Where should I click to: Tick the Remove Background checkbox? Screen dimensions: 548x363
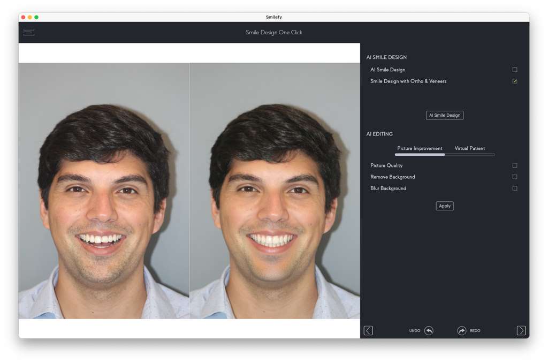515,177
